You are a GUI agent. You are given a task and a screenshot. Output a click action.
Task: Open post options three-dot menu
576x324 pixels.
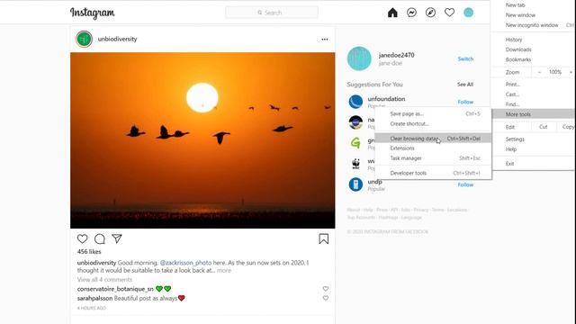(324, 40)
